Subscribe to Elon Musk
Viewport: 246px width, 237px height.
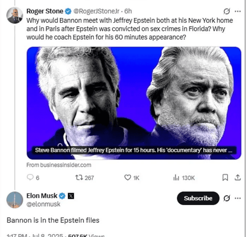[x=198, y=198]
